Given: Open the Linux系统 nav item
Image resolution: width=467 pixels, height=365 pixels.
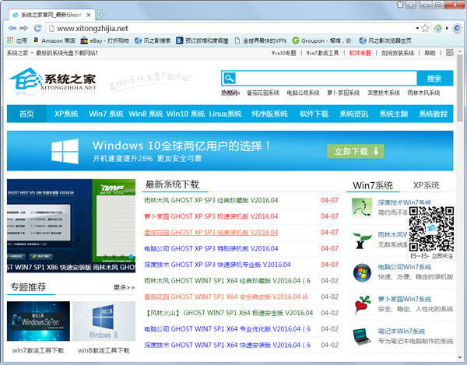Looking at the screenshot, I should (x=225, y=114).
